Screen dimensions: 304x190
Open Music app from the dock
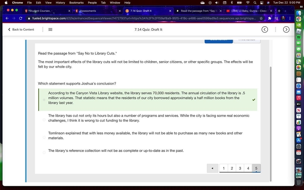(x=299, y=98)
